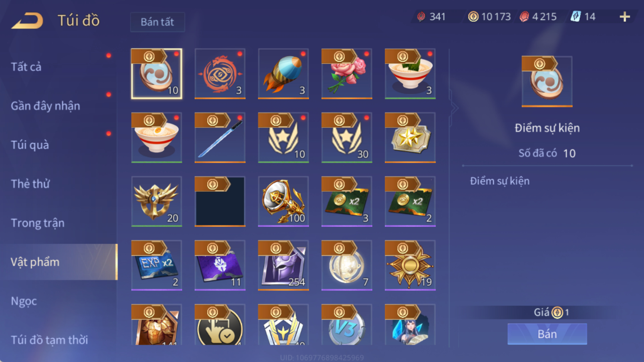Click the blue Bán sell button
644x362 pixels.
click(x=547, y=334)
